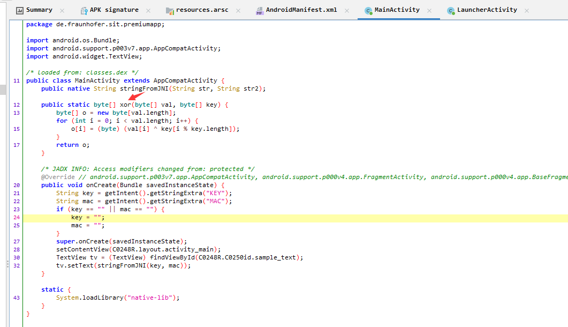Close the LauncherActivity tab
Image resolution: width=568 pixels, height=327 pixels.
point(527,10)
